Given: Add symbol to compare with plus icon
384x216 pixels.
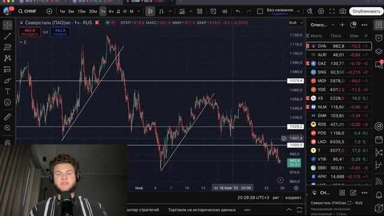Looking at the screenshot, I should coord(49,11).
